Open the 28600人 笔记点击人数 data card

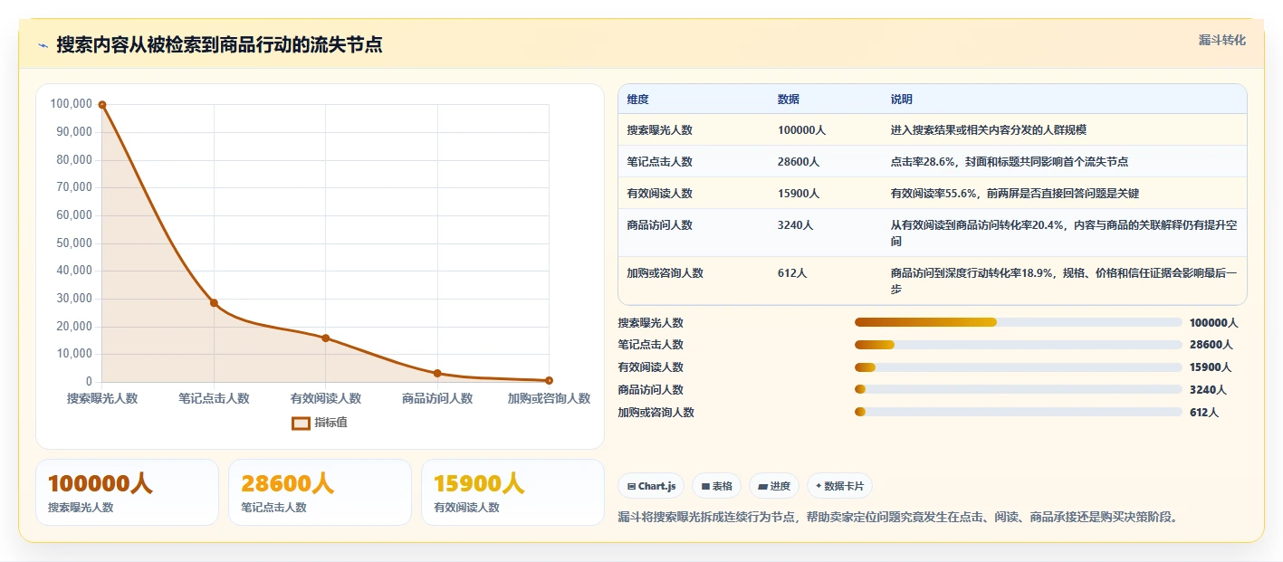(320, 491)
